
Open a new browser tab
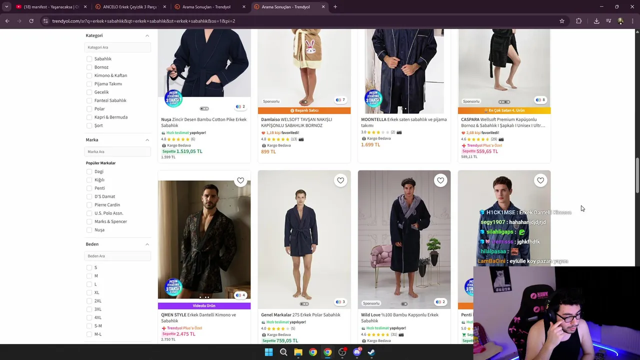point(335,7)
